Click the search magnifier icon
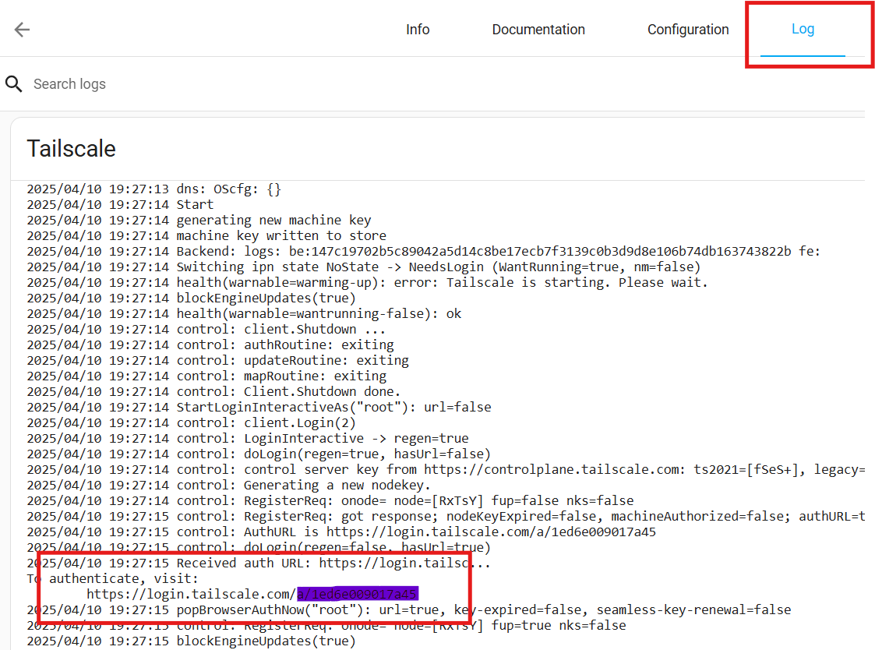Image resolution: width=875 pixels, height=650 pixels. pos(14,84)
